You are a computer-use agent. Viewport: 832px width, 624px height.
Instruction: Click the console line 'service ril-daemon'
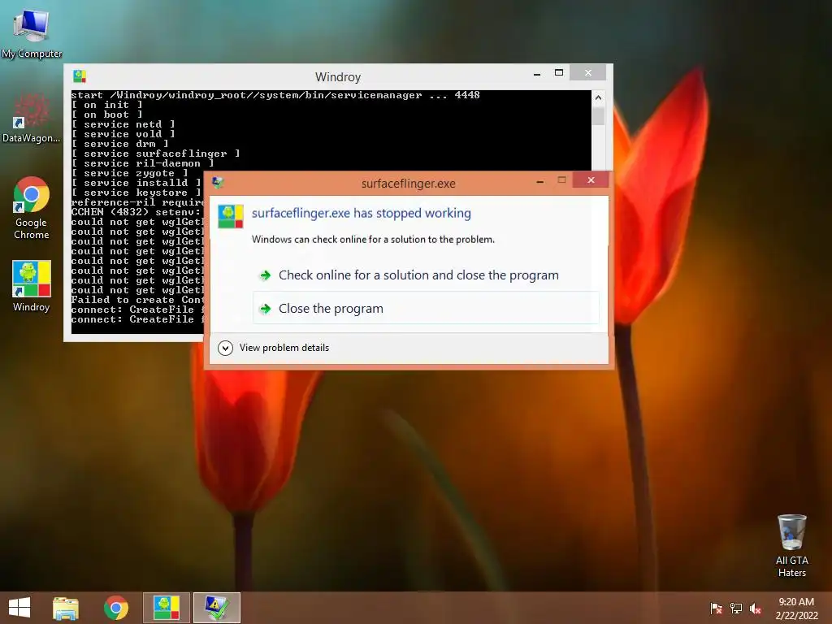[143, 163]
